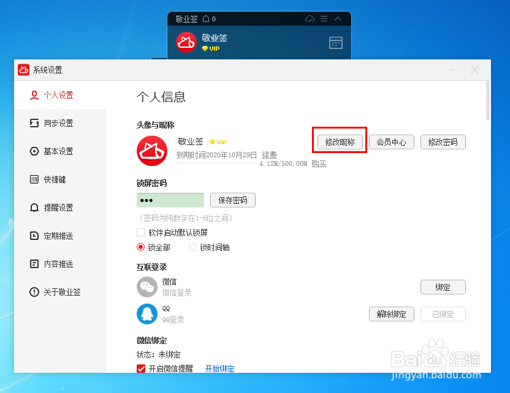The height and width of the screenshot is (393, 510).
Task: Select the 锁全部 radio option
Action: pyautogui.click(x=140, y=247)
